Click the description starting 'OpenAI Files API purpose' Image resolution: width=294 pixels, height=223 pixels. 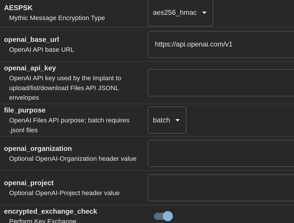69,125
